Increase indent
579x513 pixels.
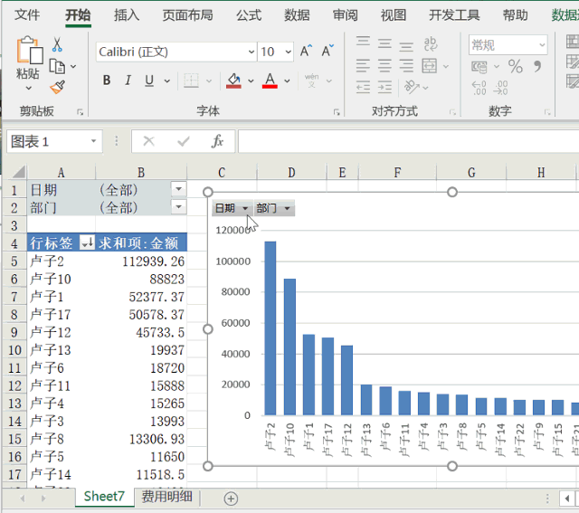coord(384,88)
